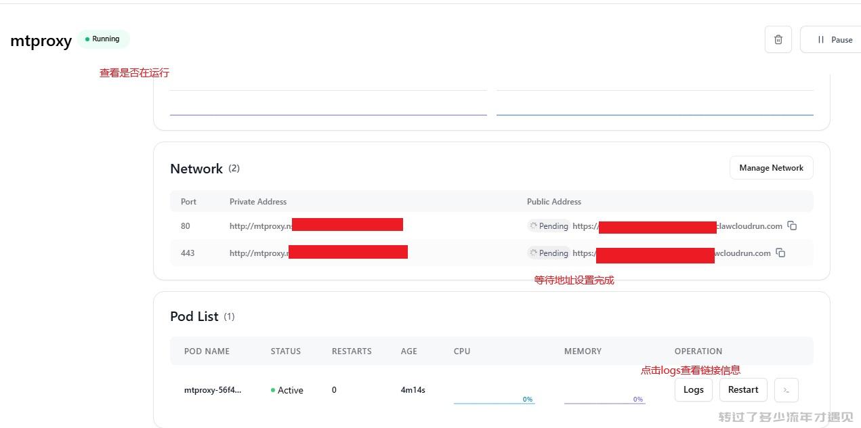Click the STATUS column header
This screenshot has width=861, height=428.
pos(285,351)
